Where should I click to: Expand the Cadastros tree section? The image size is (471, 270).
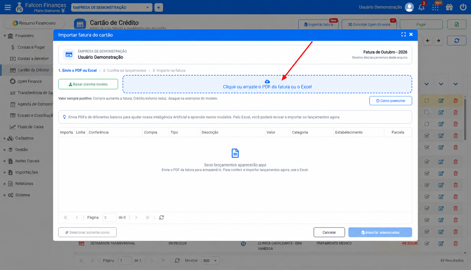(5, 138)
